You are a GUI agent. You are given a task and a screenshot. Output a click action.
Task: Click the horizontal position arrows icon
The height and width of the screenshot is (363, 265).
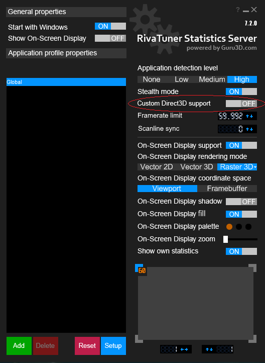click(x=184, y=349)
